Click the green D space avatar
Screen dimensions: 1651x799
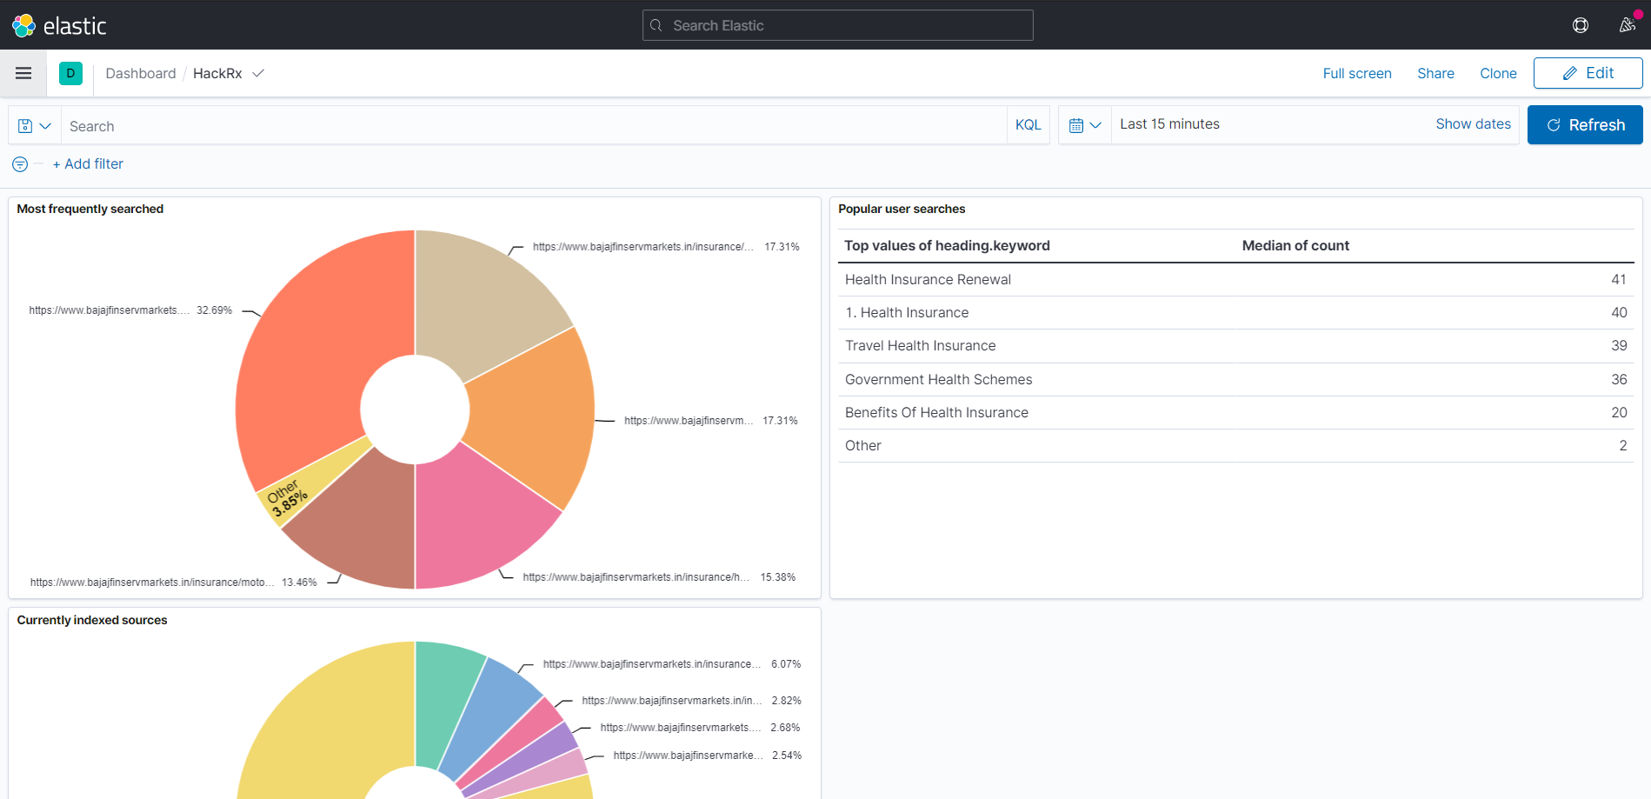pyautogui.click(x=70, y=73)
